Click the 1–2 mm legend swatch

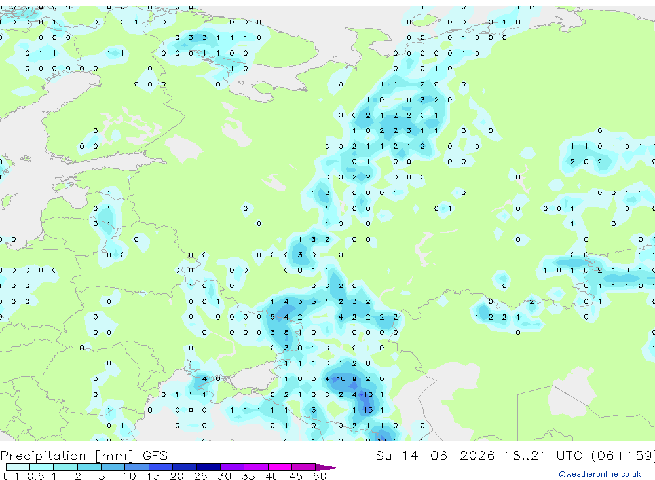[65, 467]
